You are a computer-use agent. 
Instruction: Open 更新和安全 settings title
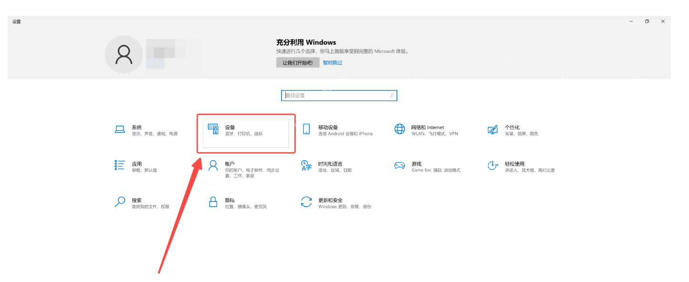pyautogui.click(x=331, y=200)
